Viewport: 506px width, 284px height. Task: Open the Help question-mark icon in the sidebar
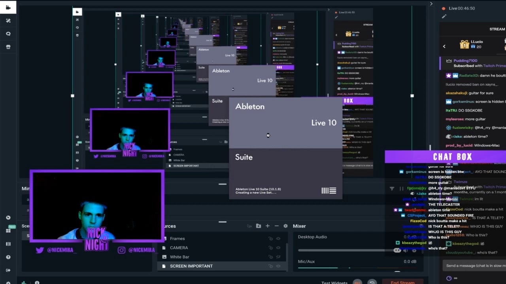8,257
